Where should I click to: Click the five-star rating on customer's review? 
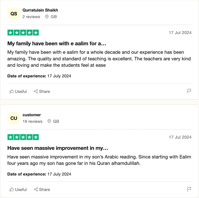(23, 137)
